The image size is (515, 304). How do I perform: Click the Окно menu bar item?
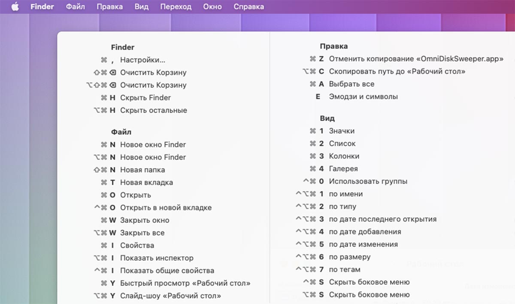212,7
